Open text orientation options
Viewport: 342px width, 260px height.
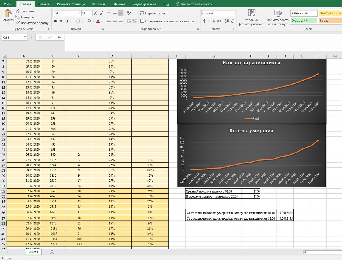click(x=130, y=13)
